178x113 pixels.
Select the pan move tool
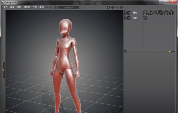(113, 7)
